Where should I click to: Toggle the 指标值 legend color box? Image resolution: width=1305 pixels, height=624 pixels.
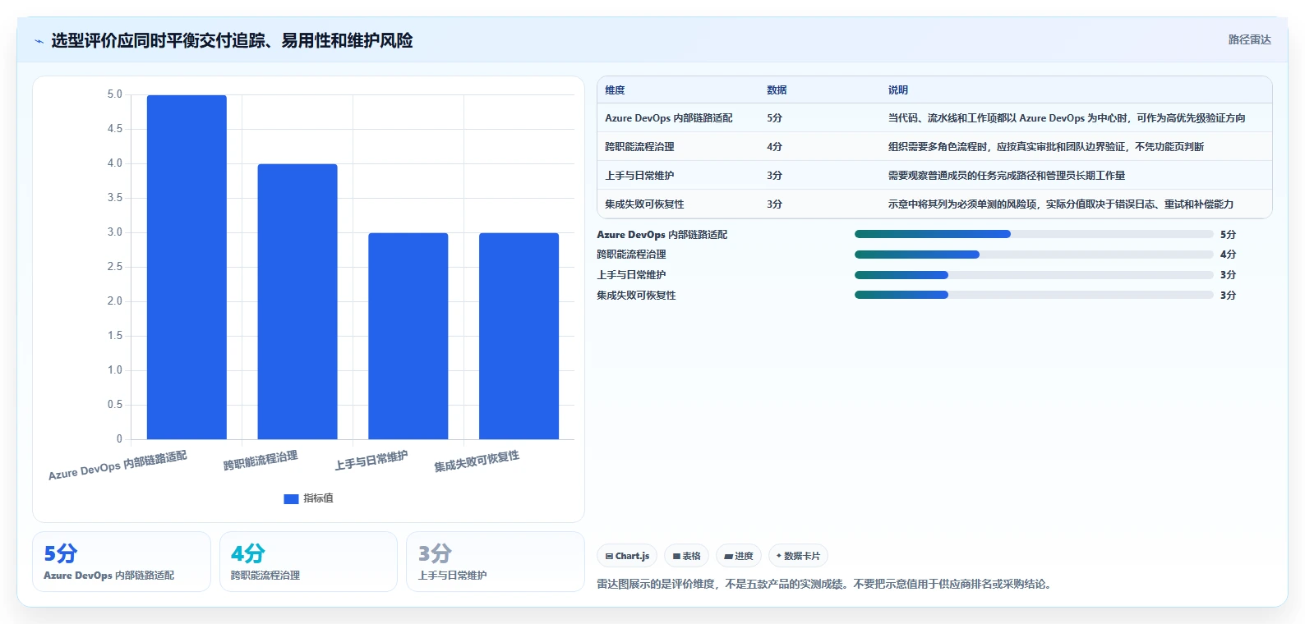[x=291, y=498]
